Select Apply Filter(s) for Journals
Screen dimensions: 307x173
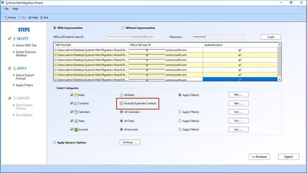click(x=180, y=129)
